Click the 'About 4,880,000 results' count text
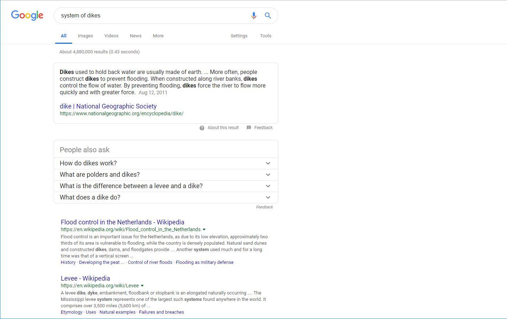This screenshot has width=507, height=319. 100,52
